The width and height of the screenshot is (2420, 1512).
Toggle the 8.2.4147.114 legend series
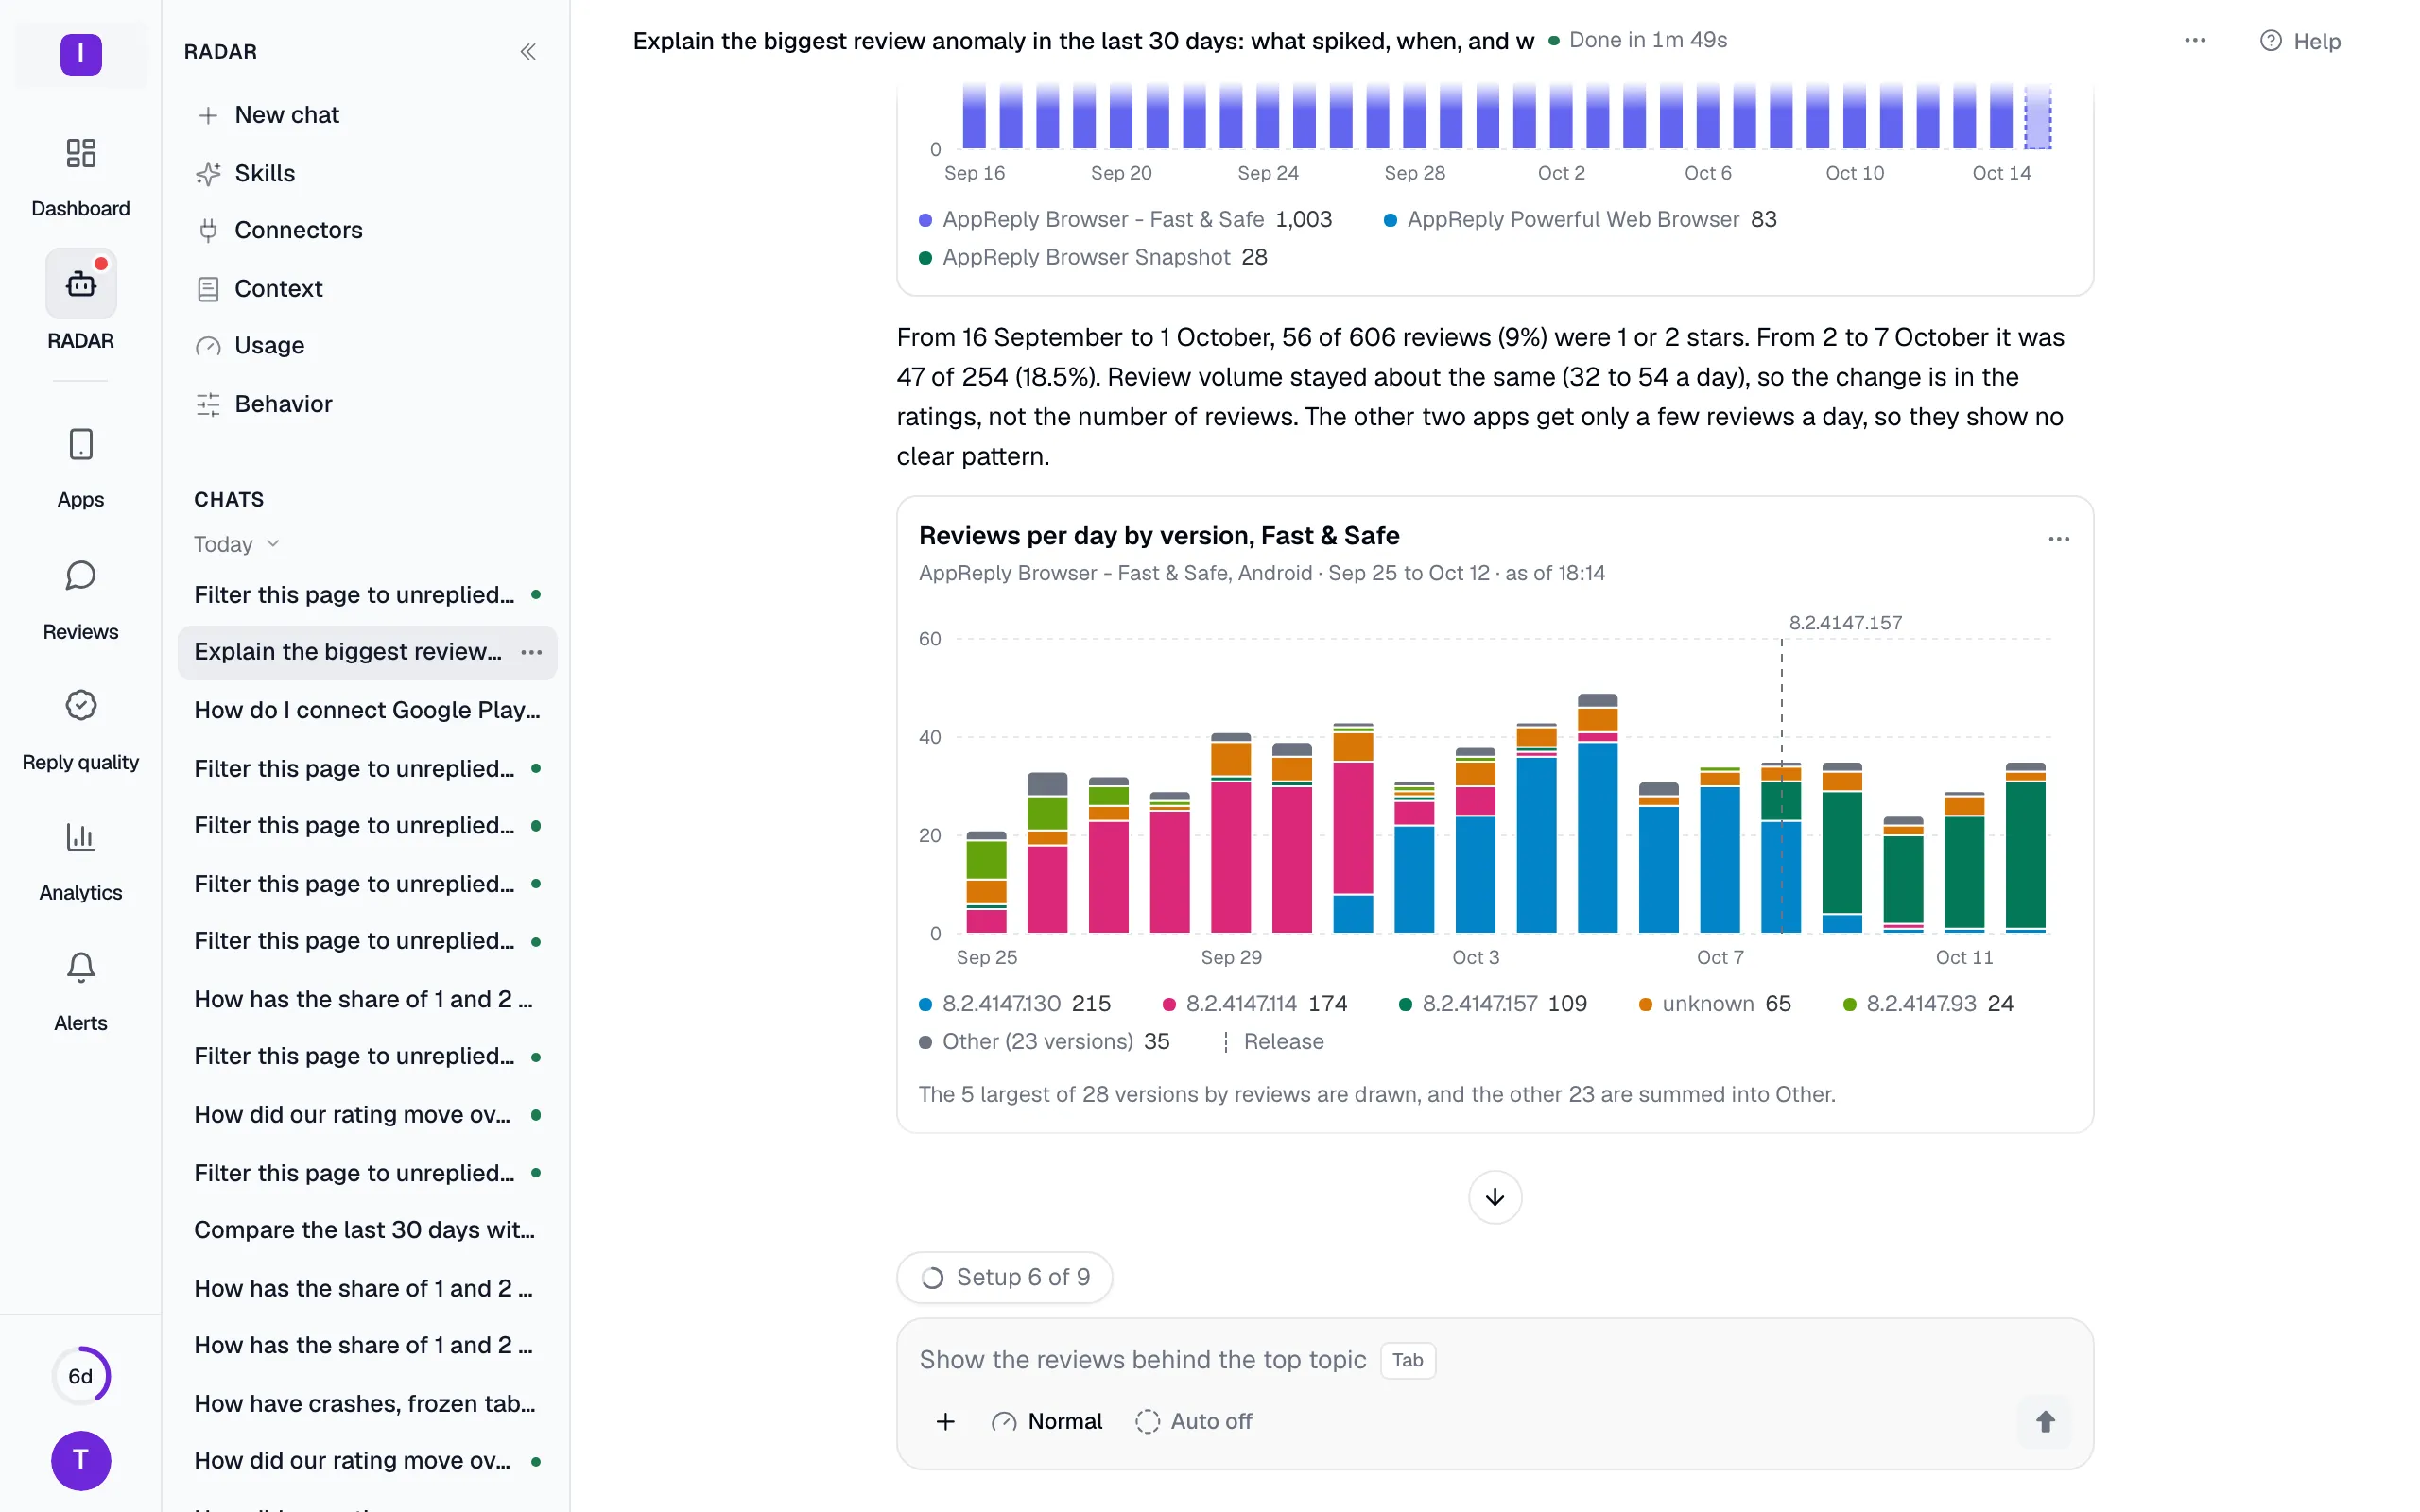point(1255,1003)
